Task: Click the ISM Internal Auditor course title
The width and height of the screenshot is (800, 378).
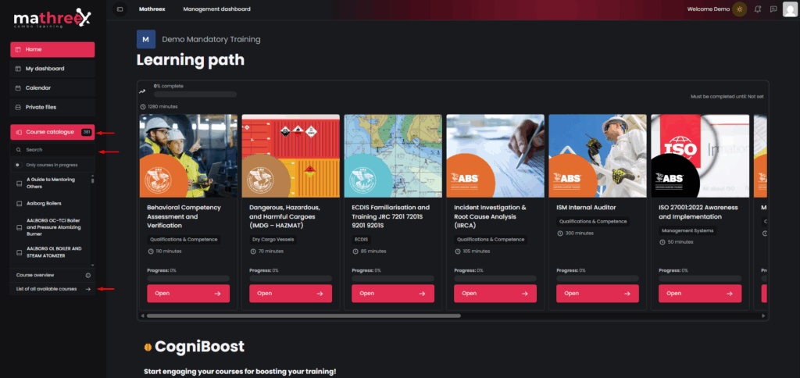Action: pos(586,208)
